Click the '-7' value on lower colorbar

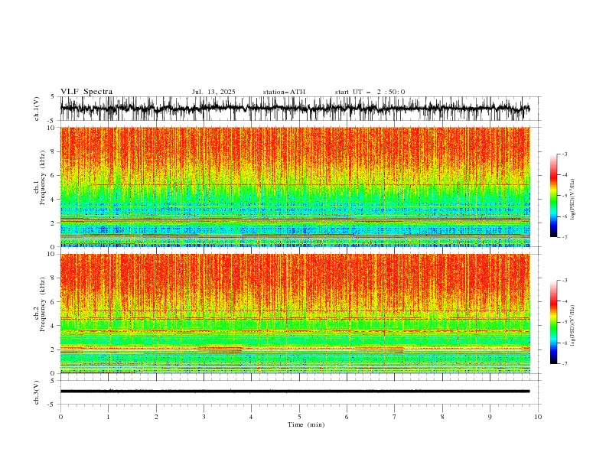565,363
